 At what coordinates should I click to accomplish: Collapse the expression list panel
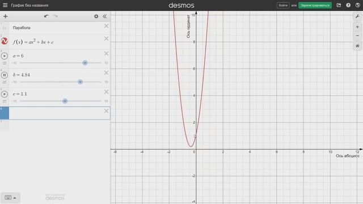(104, 16)
